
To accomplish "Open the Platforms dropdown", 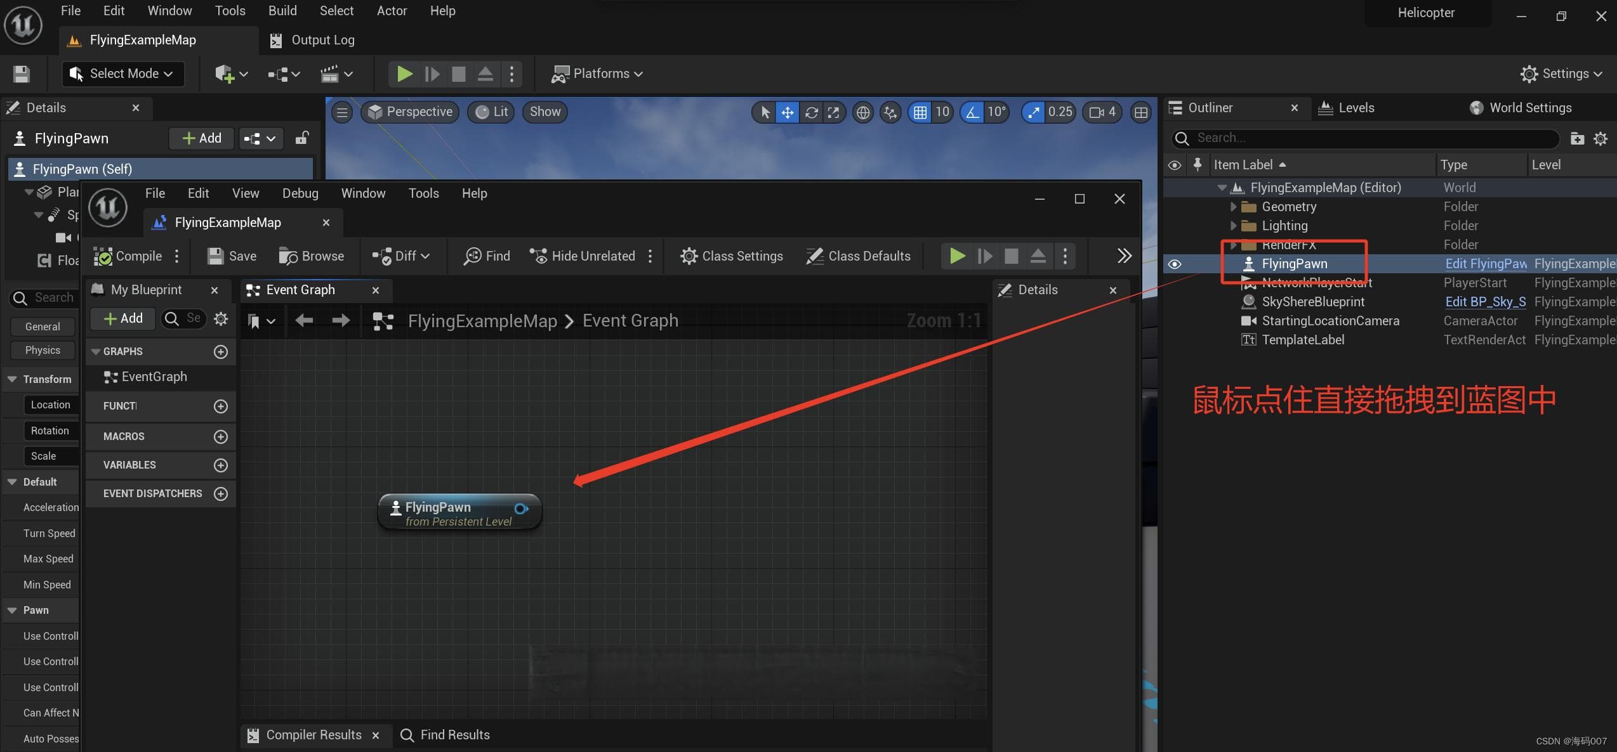I will coord(597,74).
